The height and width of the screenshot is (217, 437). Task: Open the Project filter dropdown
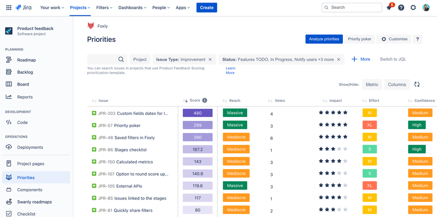pyautogui.click(x=140, y=59)
